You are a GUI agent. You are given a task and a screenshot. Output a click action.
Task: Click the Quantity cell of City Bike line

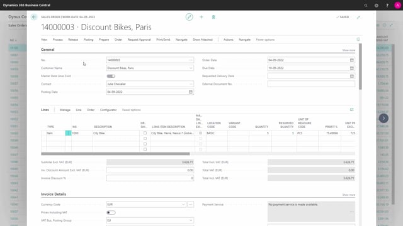pyautogui.click(x=260, y=133)
